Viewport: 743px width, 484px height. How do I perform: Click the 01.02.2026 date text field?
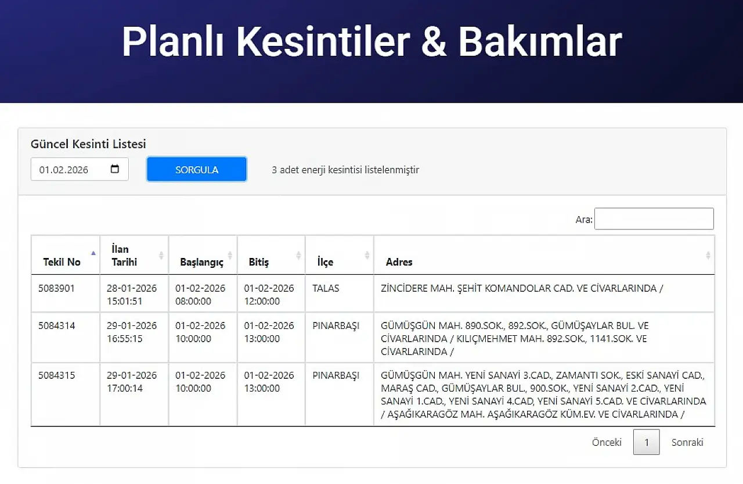pos(64,170)
